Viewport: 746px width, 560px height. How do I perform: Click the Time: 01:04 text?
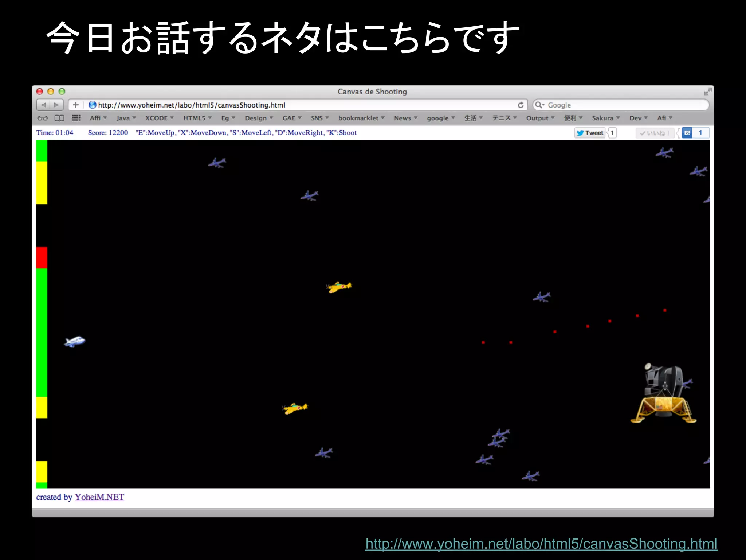coord(55,133)
